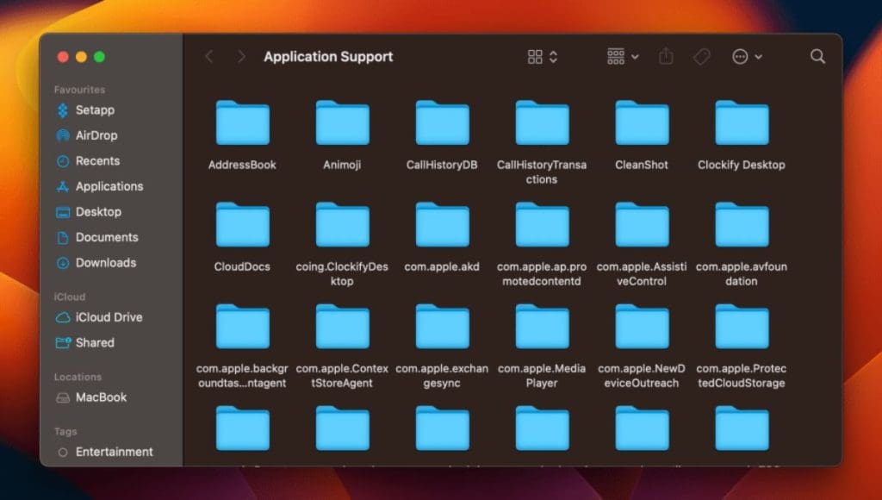Open iCloud Drive in the sidebar
Image resolution: width=882 pixels, height=500 pixels.
pyautogui.click(x=99, y=317)
